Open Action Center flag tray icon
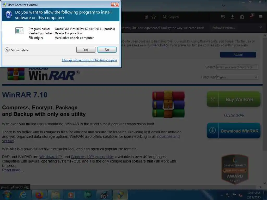 point(234,195)
